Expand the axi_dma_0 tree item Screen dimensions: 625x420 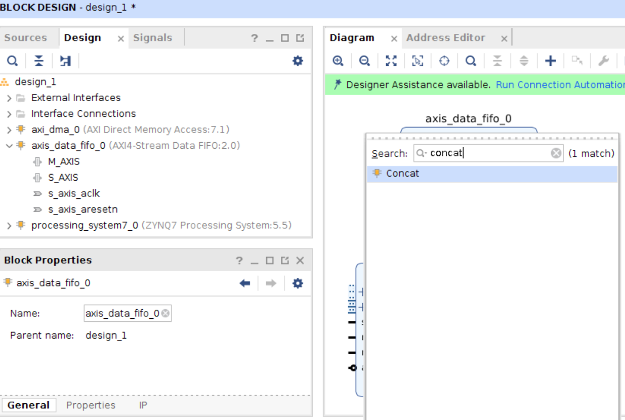(8, 130)
